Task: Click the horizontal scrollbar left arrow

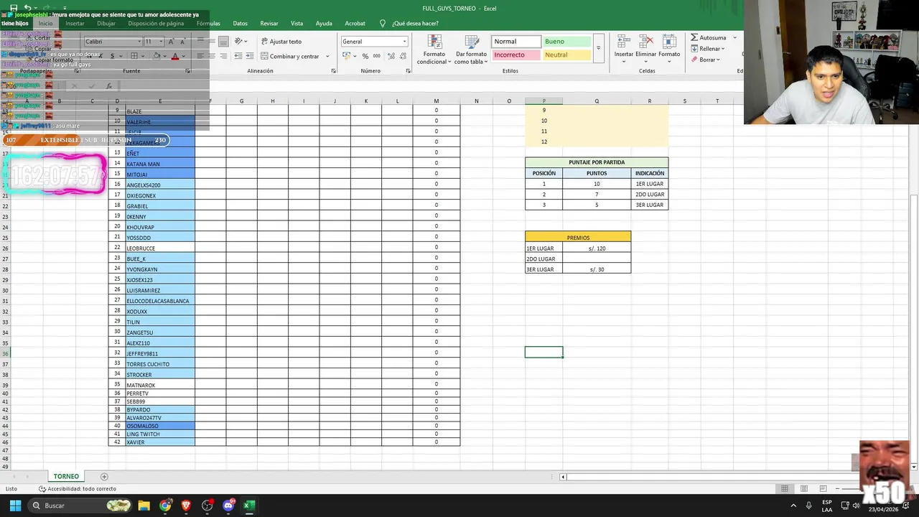Action: point(563,477)
